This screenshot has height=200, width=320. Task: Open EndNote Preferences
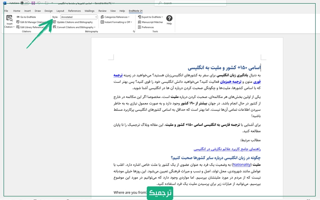[x=146, y=27]
